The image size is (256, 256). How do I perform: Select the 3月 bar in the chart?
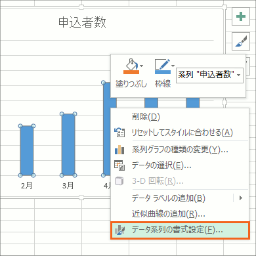(68, 144)
